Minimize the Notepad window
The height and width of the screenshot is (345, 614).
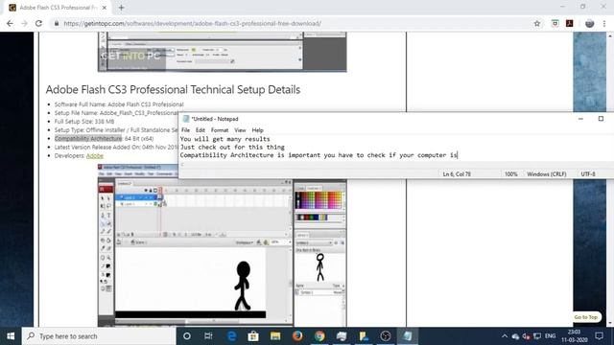580,119
